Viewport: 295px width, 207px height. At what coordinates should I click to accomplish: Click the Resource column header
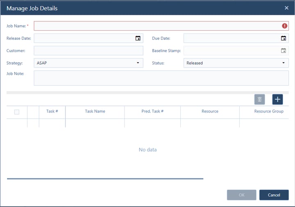click(x=210, y=111)
